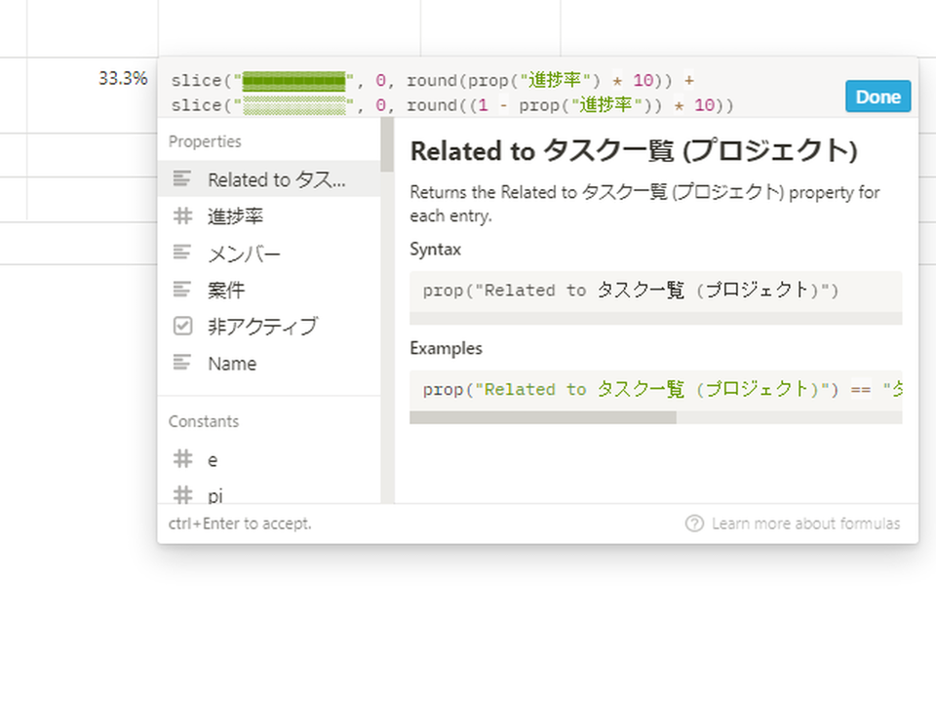Click the checkbox icon for 非アクティブ
The width and height of the screenshot is (936, 701).
[182, 326]
